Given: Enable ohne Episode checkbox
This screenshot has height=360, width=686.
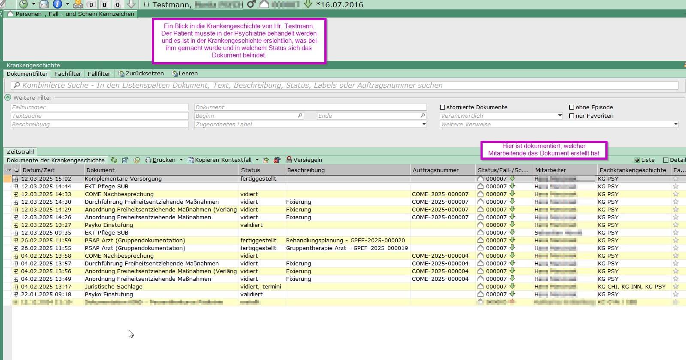Looking at the screenshot, I should tap(571, 107).
